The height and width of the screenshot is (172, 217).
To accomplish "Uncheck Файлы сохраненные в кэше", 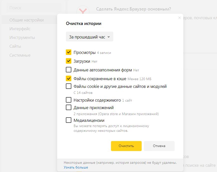I will pos(69,78).
